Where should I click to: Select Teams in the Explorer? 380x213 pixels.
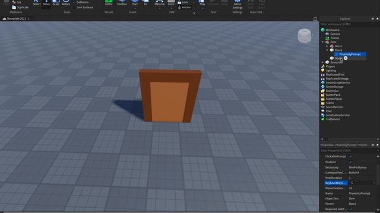(330, 103)
